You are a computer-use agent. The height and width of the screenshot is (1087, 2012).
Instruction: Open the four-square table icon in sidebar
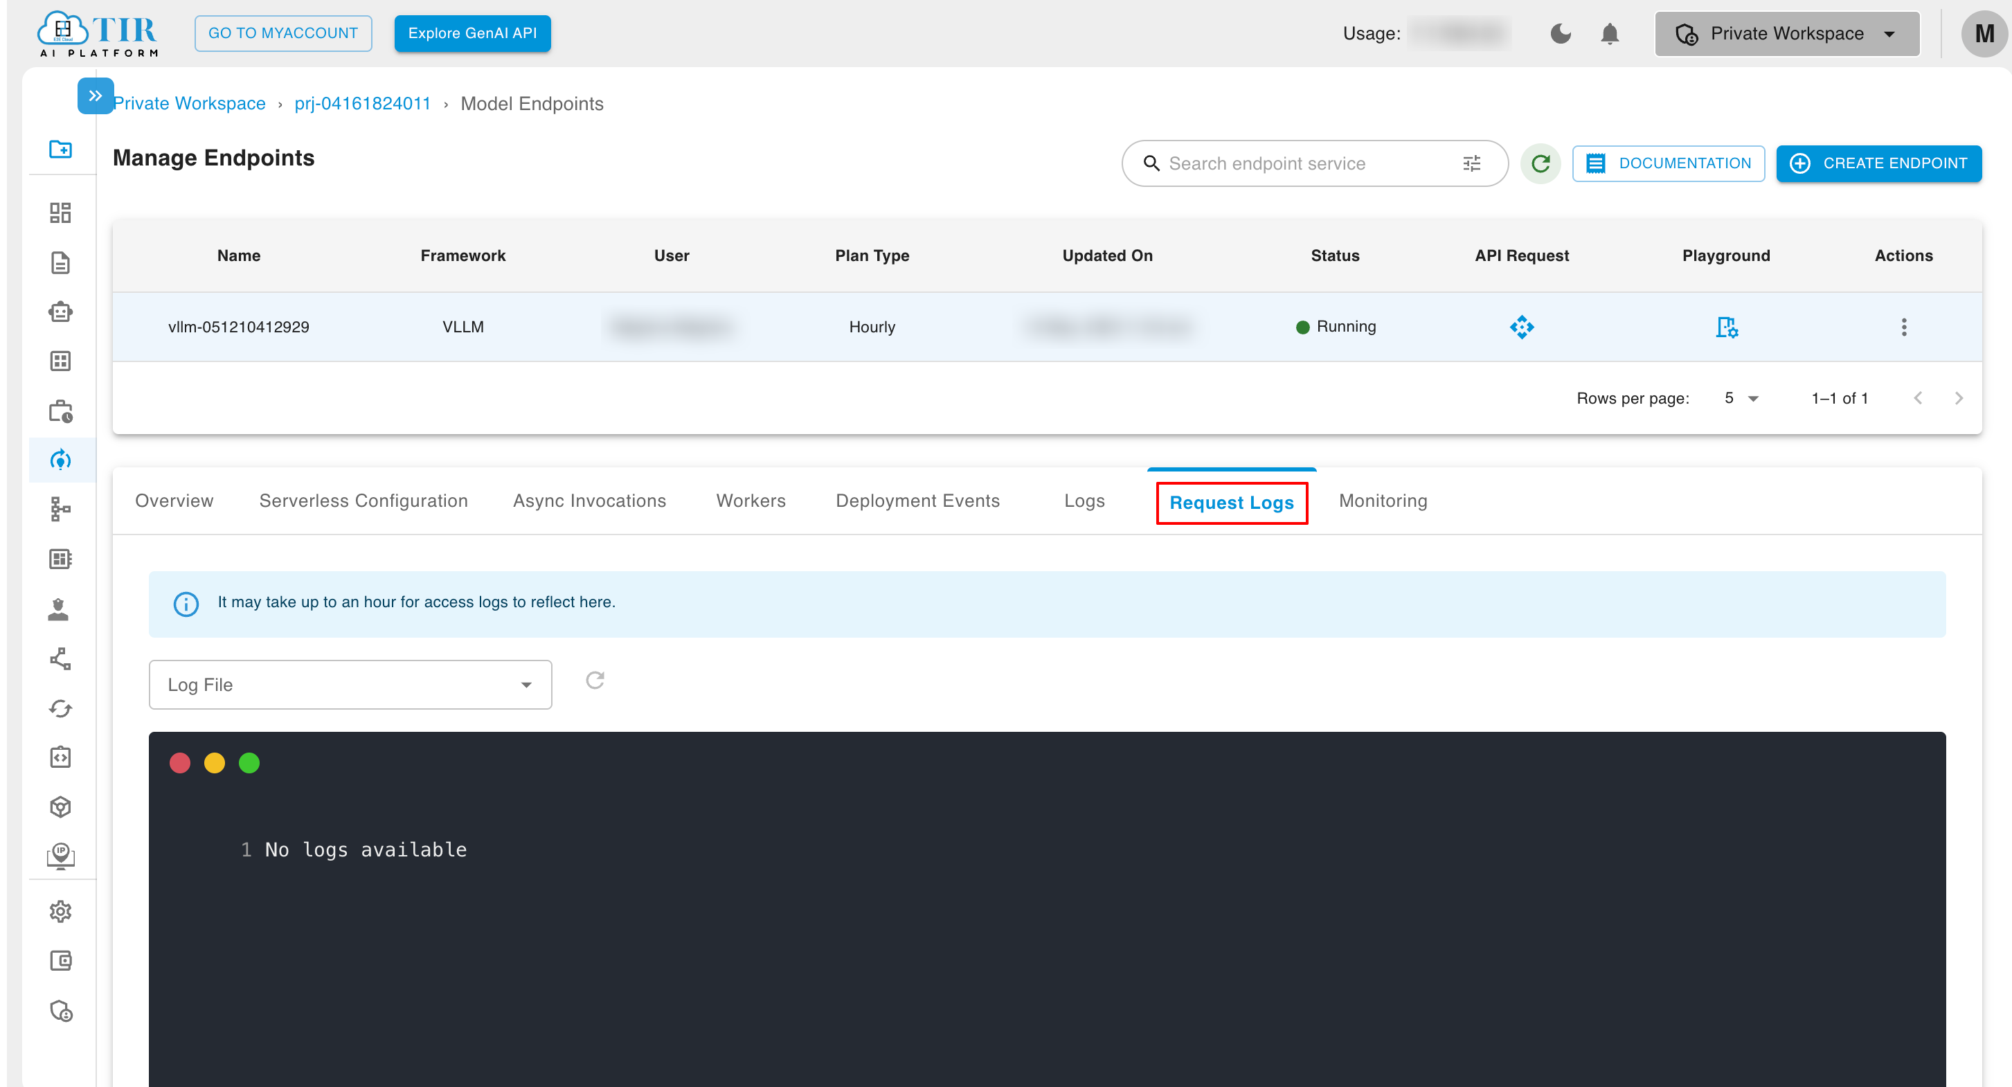click(60, 361)
